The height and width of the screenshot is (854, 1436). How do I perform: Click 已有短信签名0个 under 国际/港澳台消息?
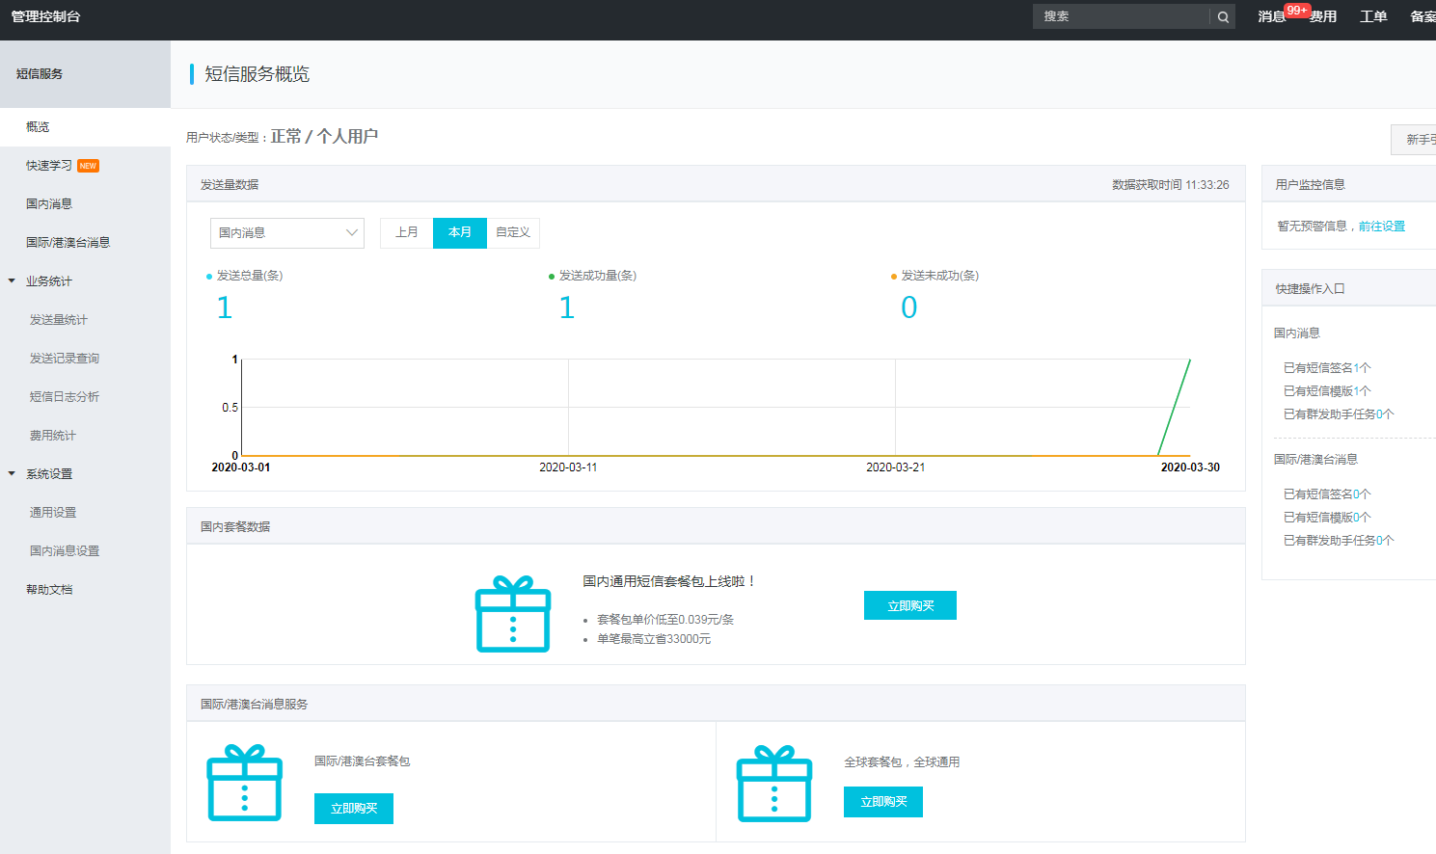tap(1327, 494)
